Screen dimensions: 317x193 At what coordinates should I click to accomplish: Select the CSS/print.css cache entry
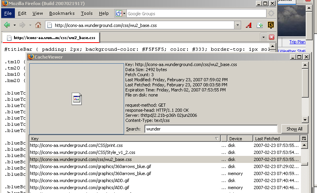(165, 145)
